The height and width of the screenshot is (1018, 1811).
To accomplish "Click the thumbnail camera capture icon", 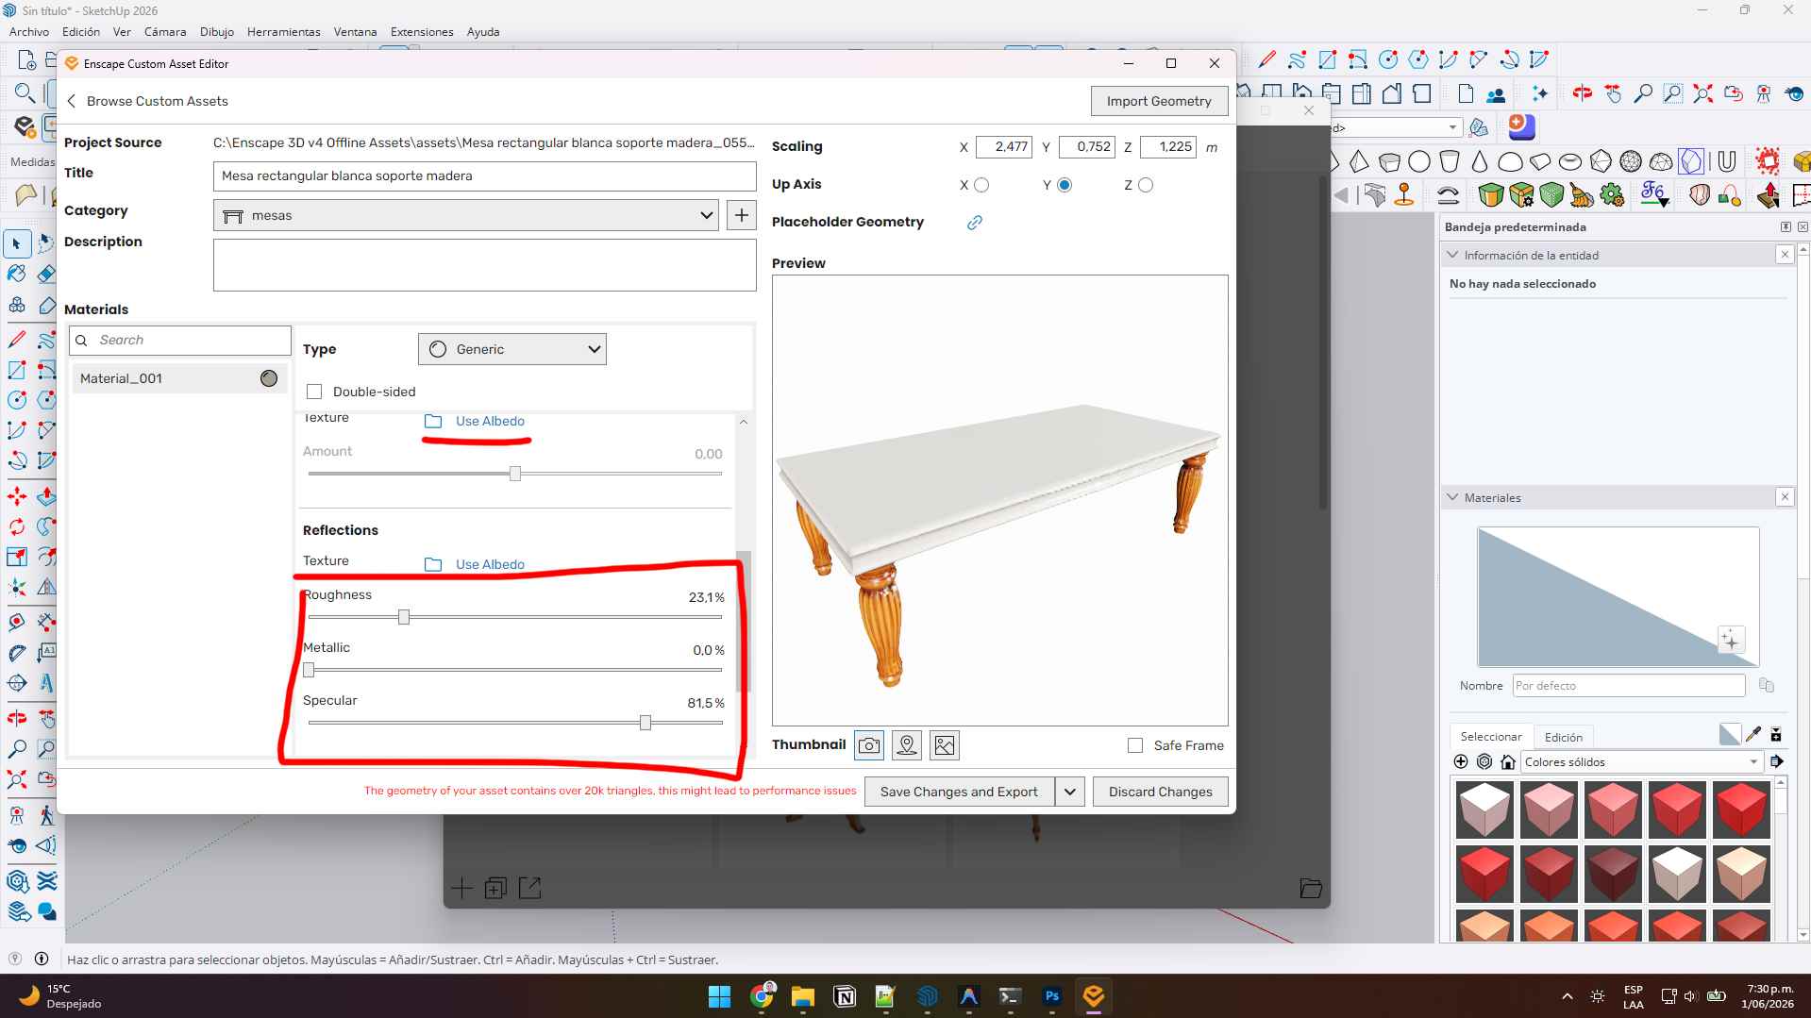I will 869,745.
